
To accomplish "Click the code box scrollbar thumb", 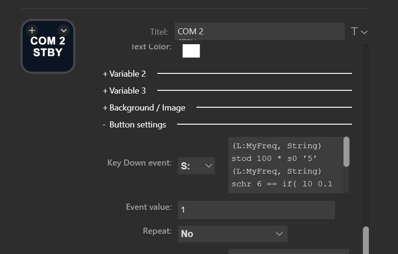I will tap(346, 151).
